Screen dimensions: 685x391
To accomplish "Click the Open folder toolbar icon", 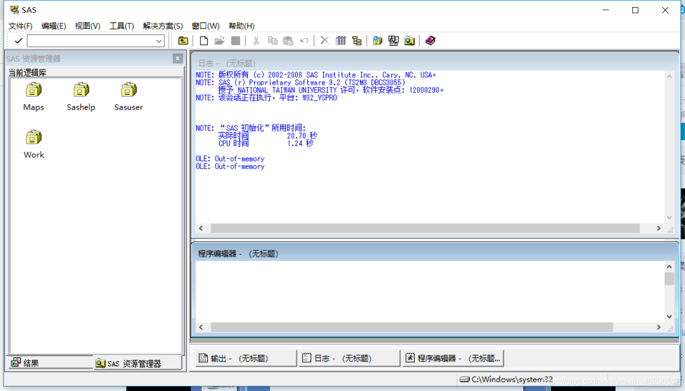I will pyautogui.click(x=219, y=41).
